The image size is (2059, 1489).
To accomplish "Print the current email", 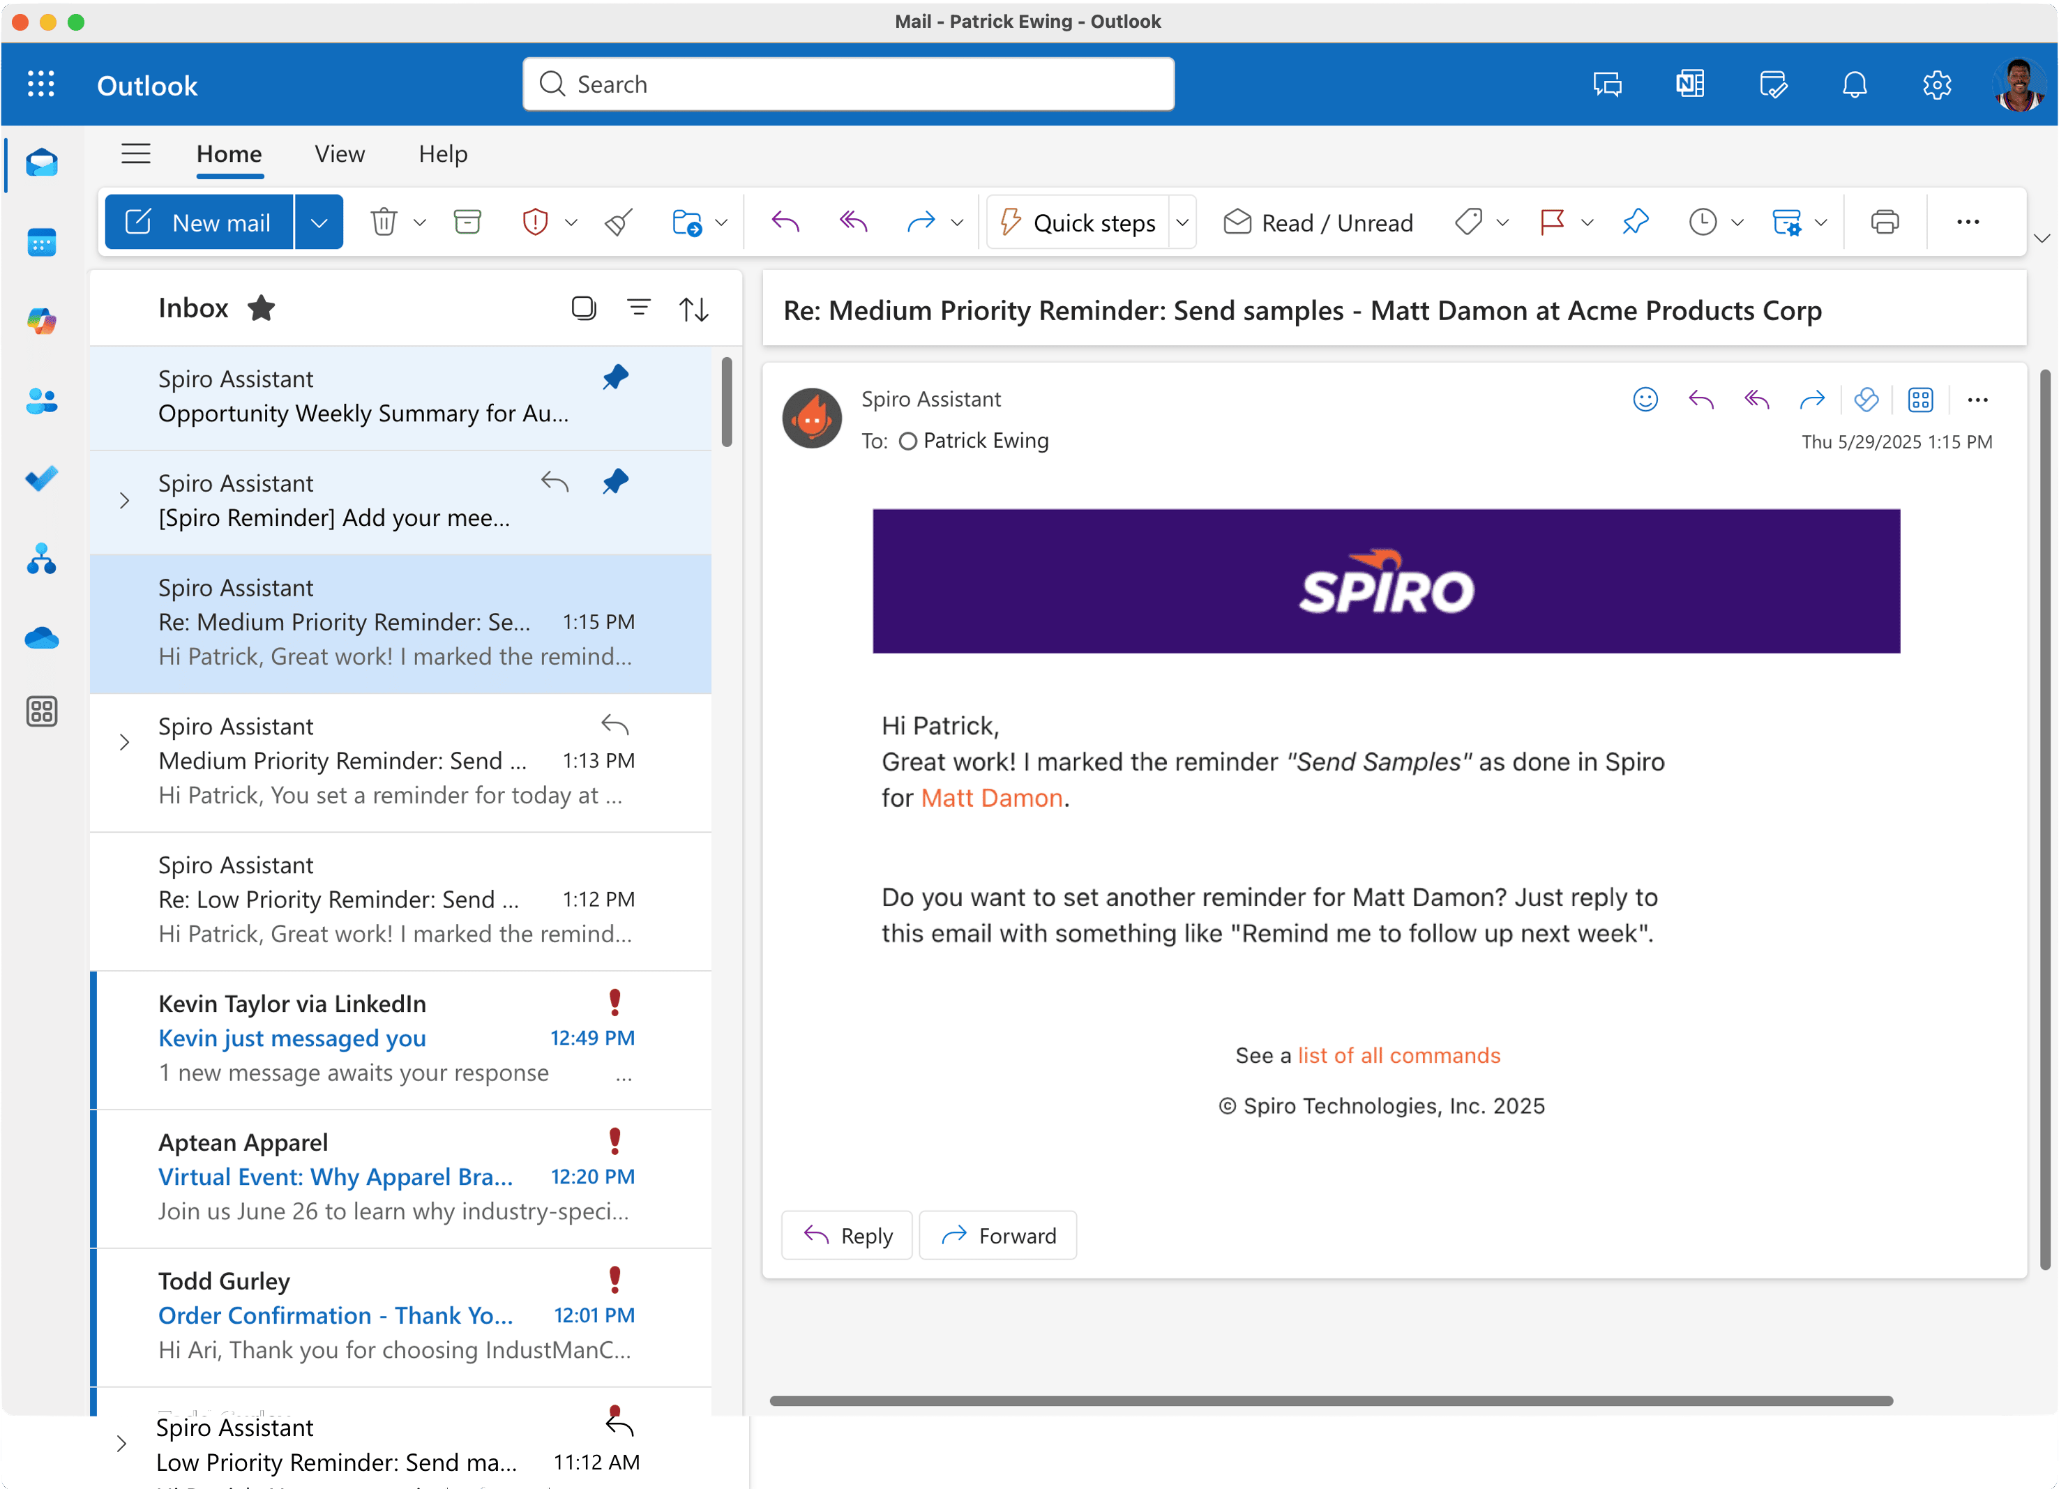I will tap(1885, 222).
